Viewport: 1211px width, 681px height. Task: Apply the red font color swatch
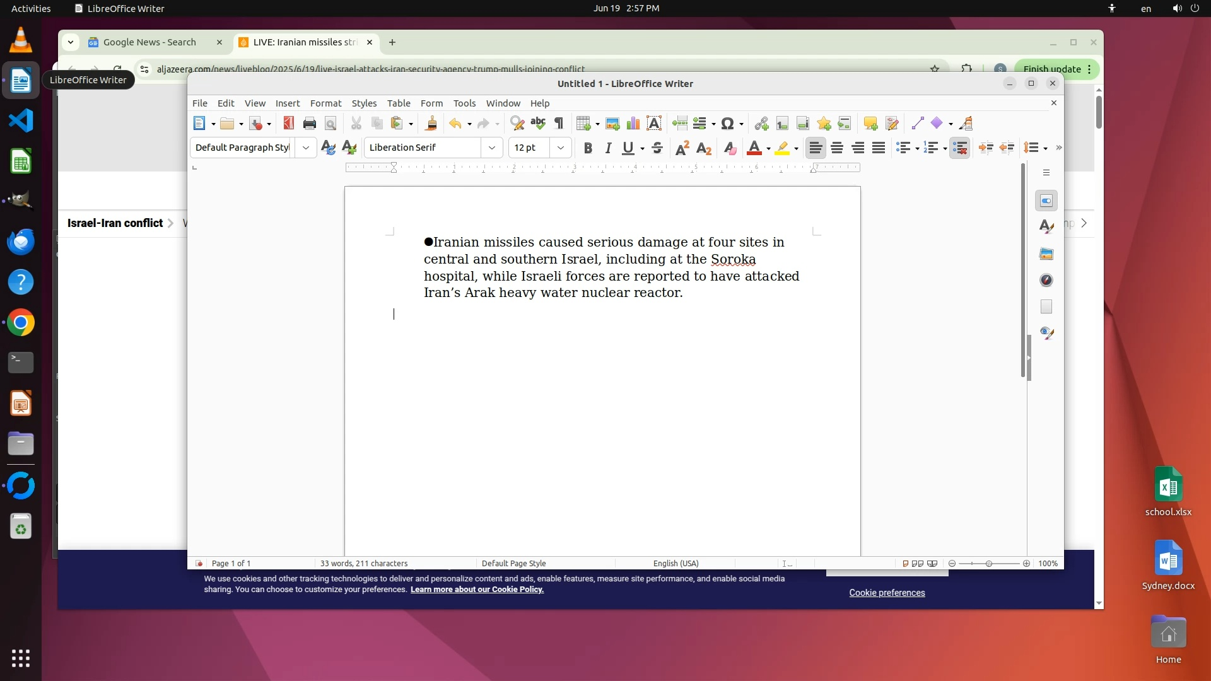click(x=754, y=148)
